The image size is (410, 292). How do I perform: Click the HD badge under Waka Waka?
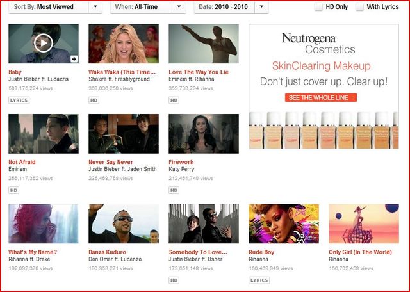[x=94, y=100]
